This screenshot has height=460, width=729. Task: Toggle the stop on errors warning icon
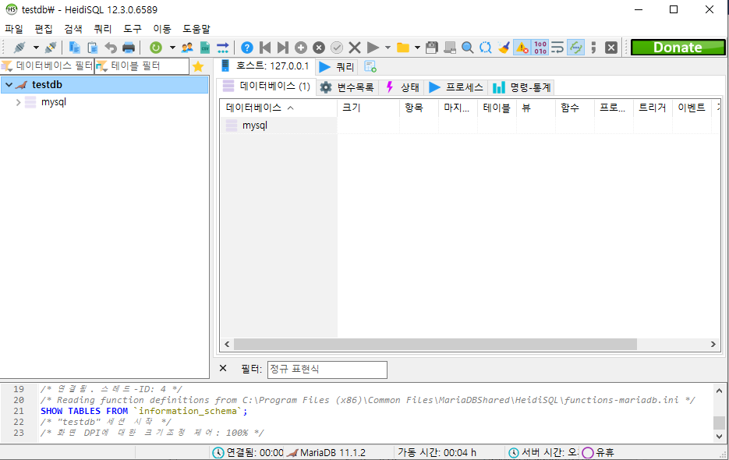tap(522, 48)
